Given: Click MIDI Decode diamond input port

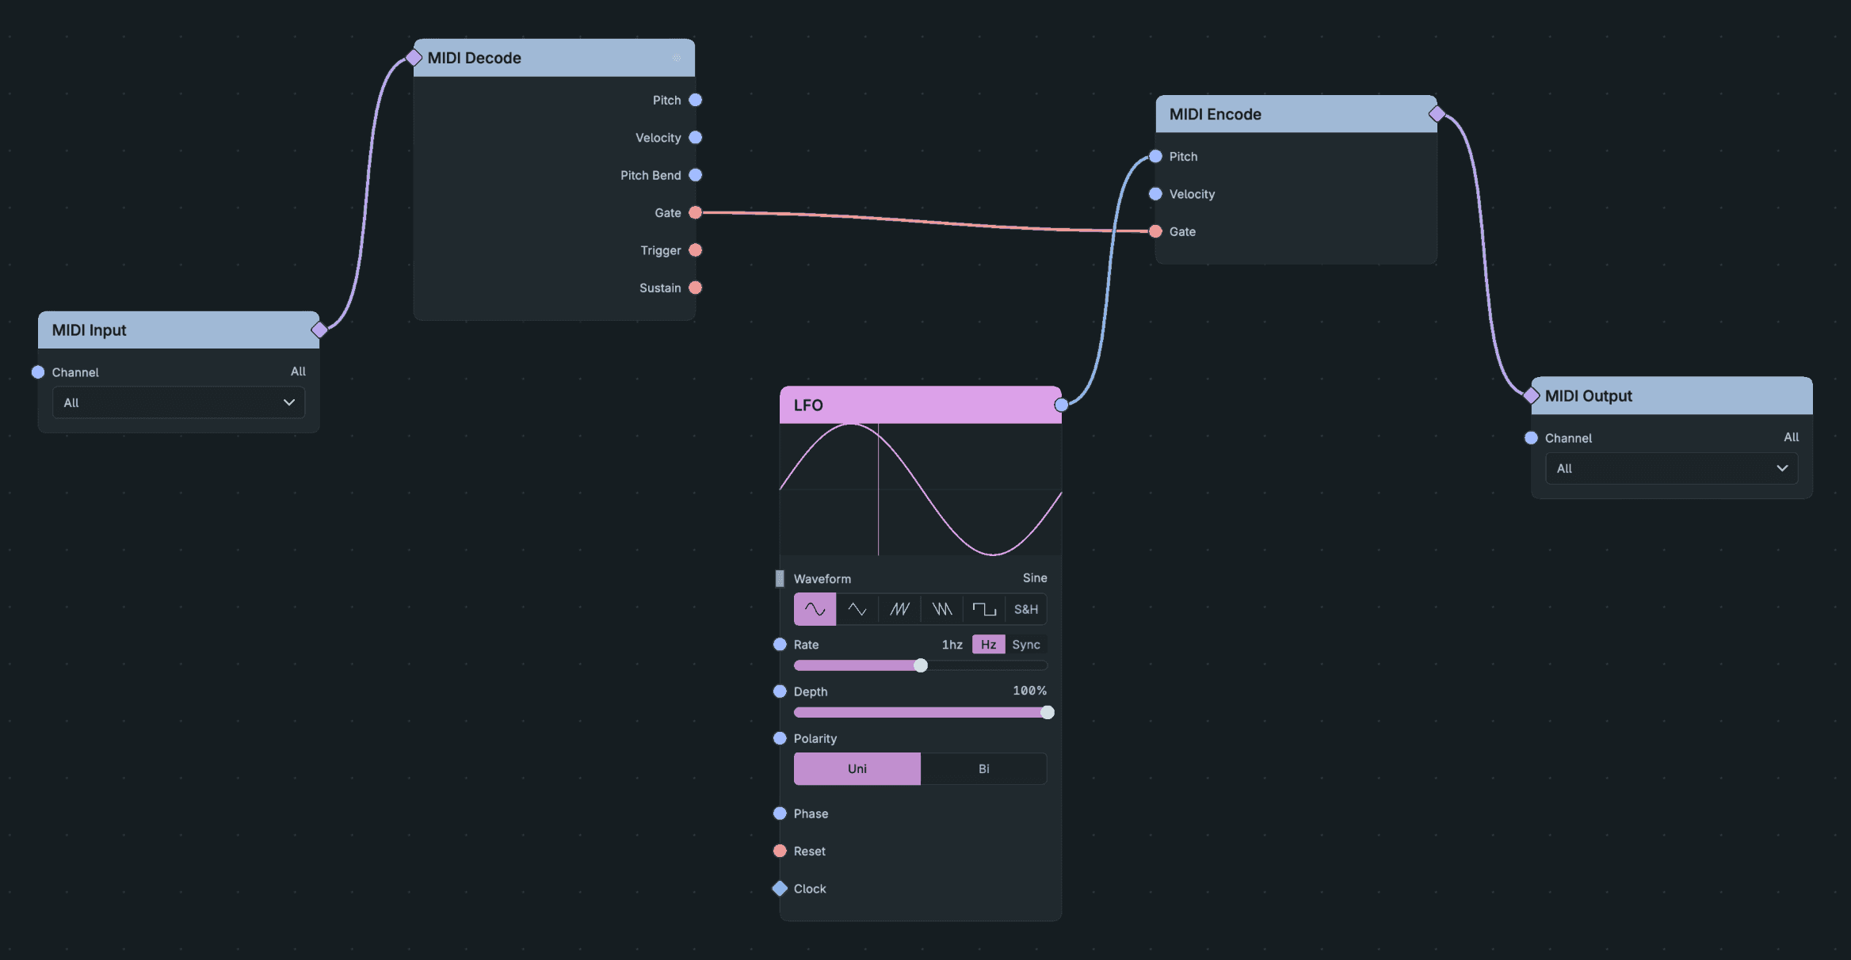Looking at the screenshot, I should [x=414, y=57].
